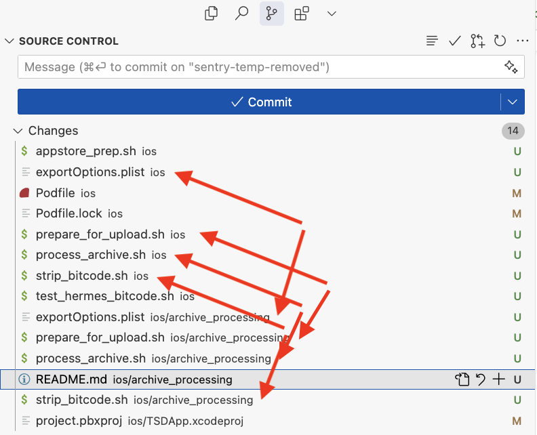This screenshot has height=435, width=537.
Task: Click the 14 changes count badge
Action: [x=513, y=131]
